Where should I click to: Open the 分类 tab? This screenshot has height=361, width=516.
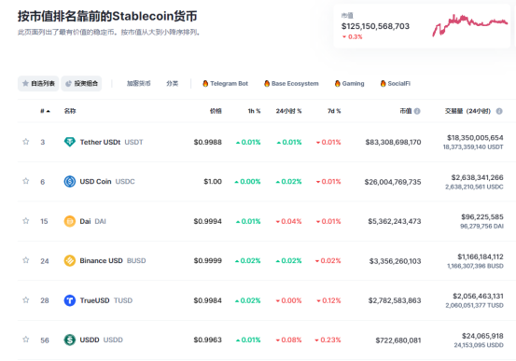(x=172, y=83)
